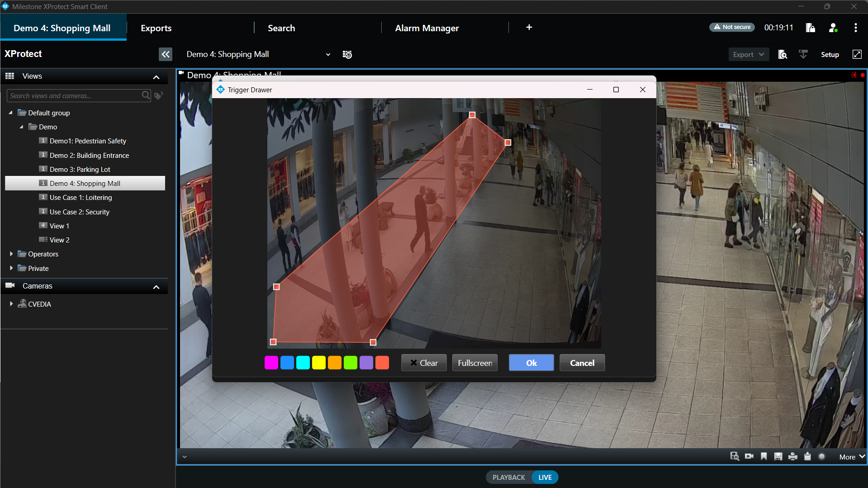This screenshot has height=488, width=868.
Task: Click independent playback camera icon
Action: pos(749,456)
